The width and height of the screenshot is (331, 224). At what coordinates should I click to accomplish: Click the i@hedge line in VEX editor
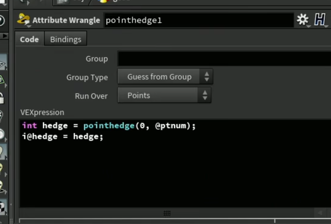tap(63, 137)
